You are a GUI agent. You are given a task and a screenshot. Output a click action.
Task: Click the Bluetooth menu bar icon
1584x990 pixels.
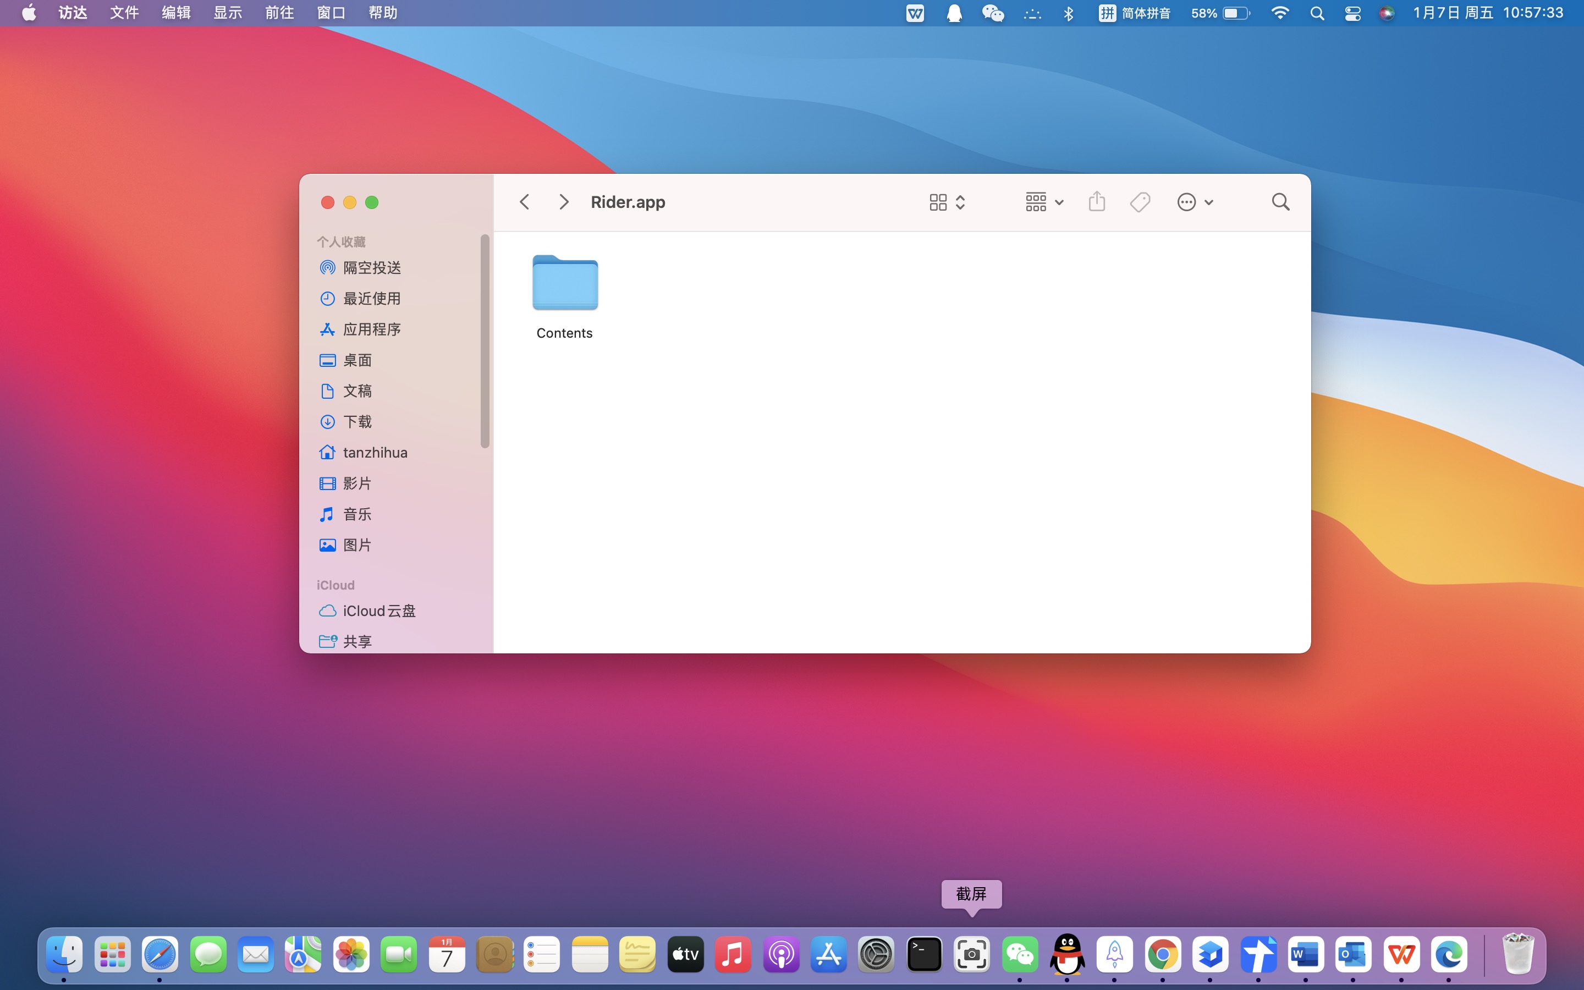(x=1068, y=13)
